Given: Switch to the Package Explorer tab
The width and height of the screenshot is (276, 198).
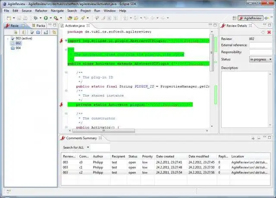Looking at the screenshot, I should [38, 26].
